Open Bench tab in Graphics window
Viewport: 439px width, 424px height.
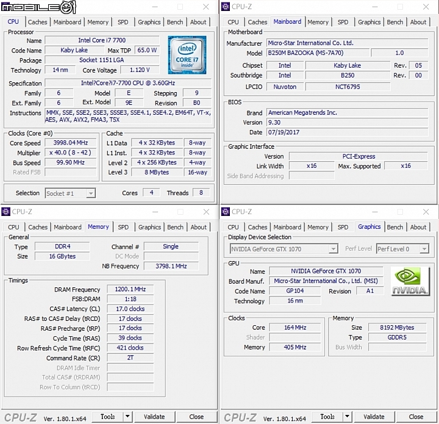(x=395, y=227)
